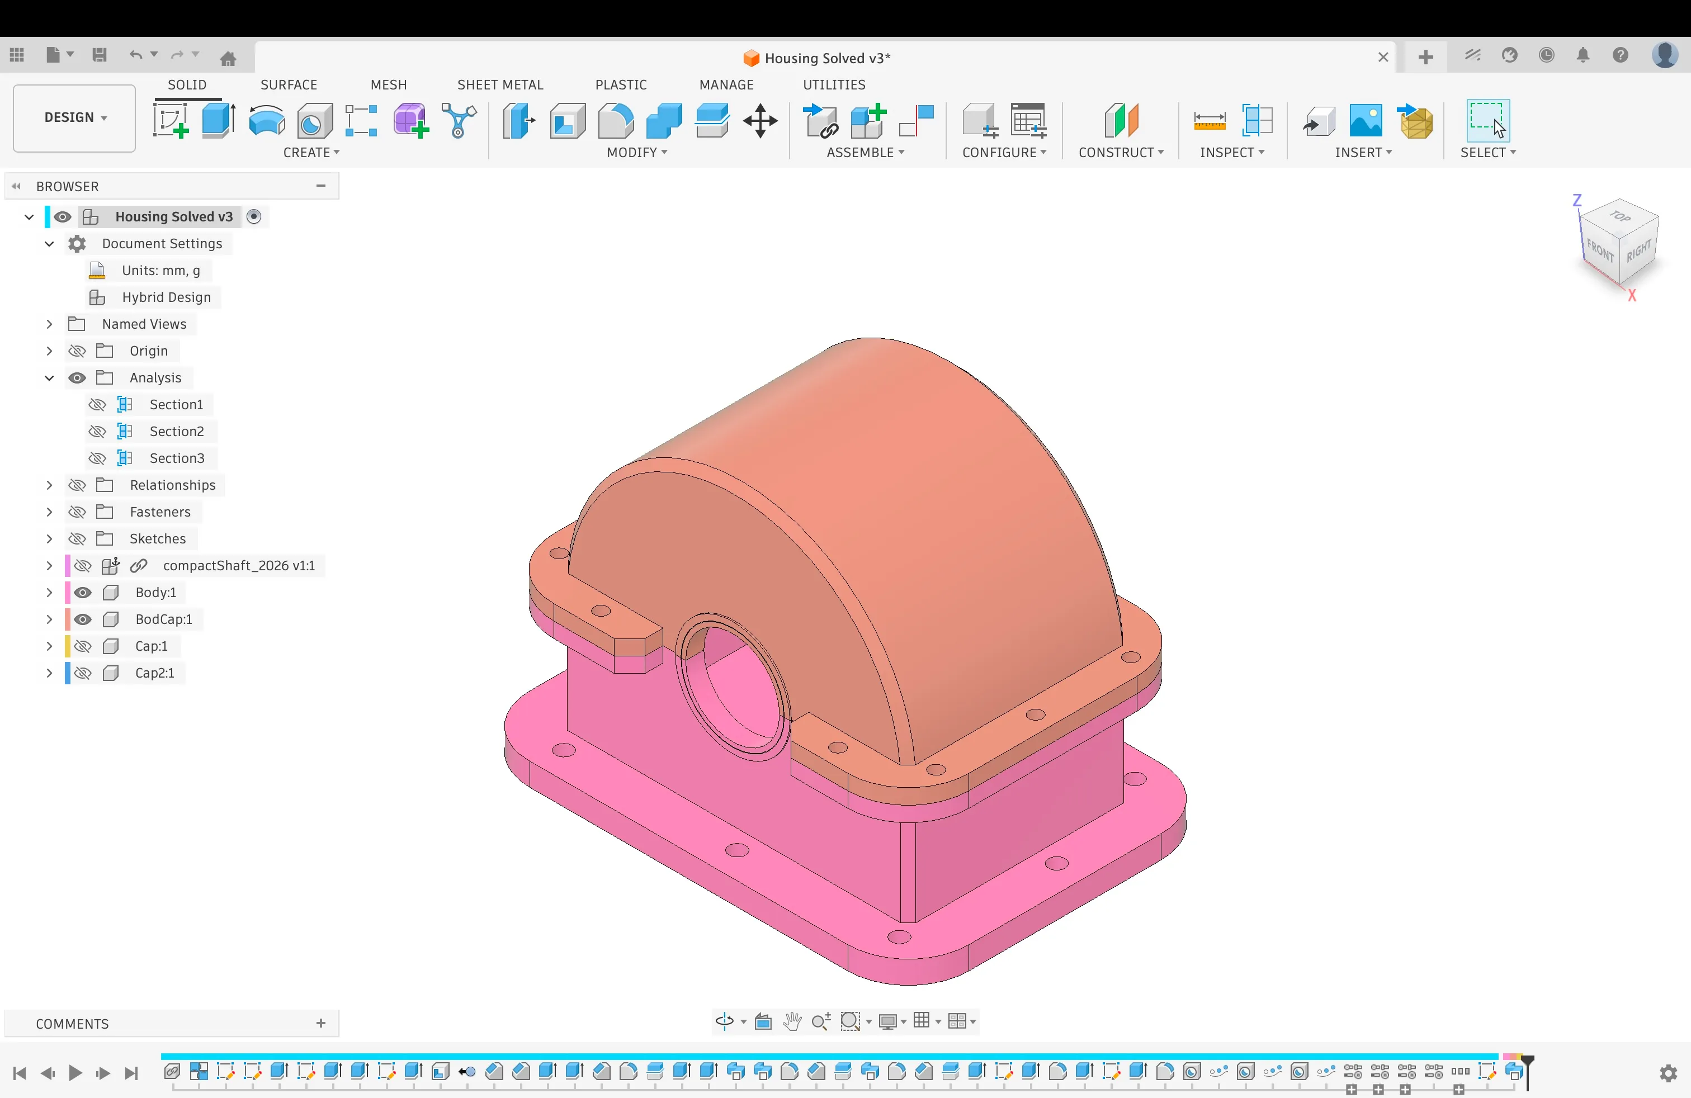Select the Shell tool
This screenshot has height=1098, width=1691.
[x=567, y=120]
